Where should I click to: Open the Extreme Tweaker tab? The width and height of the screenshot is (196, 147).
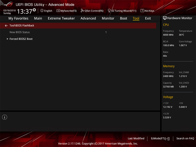(x=61, y=19)
